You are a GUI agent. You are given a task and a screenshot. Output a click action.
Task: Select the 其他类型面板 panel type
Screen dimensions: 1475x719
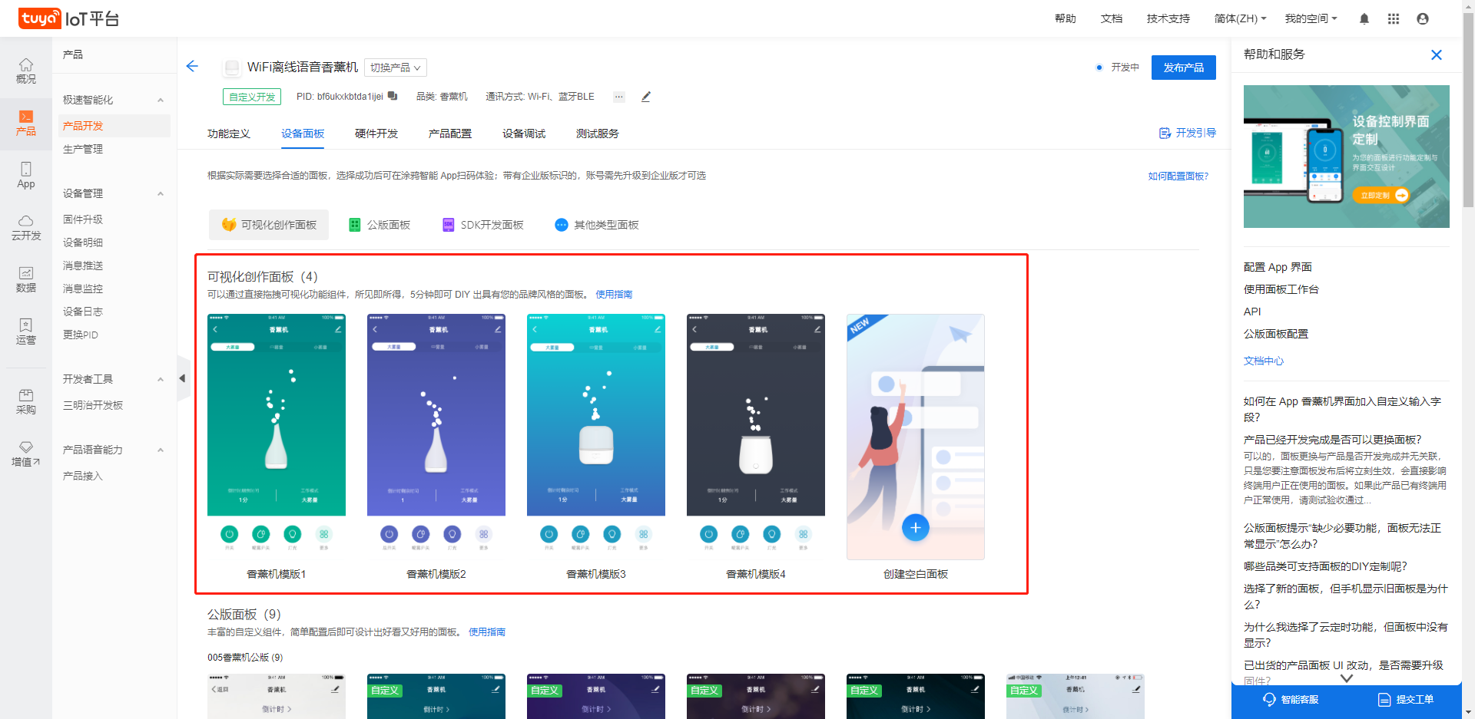click(597, 225)
